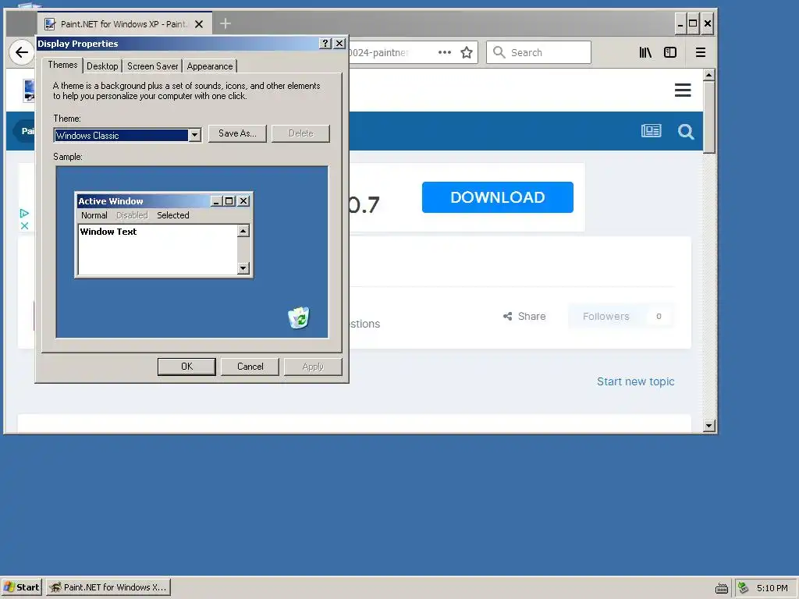Click the Recycle Bin icon in sample preview
The width and height of the screenshot is (799, 599).
[x=299, y=318]
